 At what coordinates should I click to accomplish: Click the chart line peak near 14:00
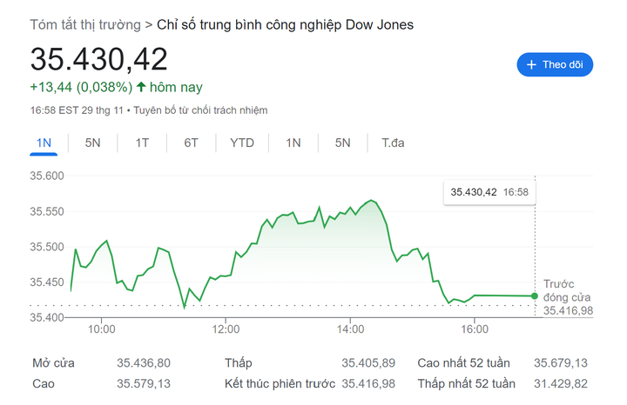(x=372, y=201)
